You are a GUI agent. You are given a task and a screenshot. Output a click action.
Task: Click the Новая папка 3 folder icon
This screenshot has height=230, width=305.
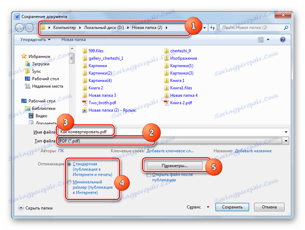click(x=85, y=95)
